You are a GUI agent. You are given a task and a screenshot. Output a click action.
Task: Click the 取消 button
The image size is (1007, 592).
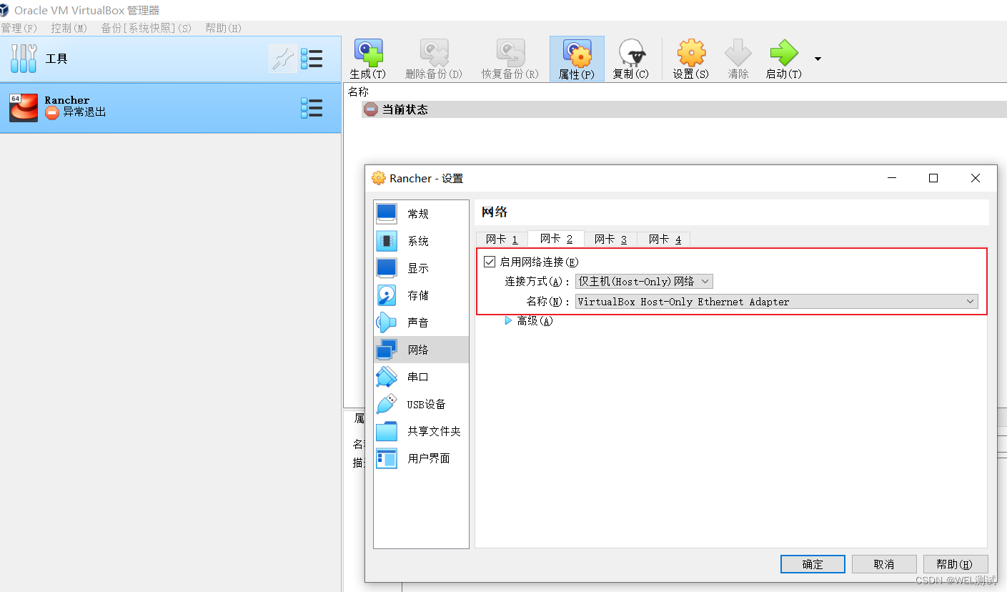(x=884, y=564)
